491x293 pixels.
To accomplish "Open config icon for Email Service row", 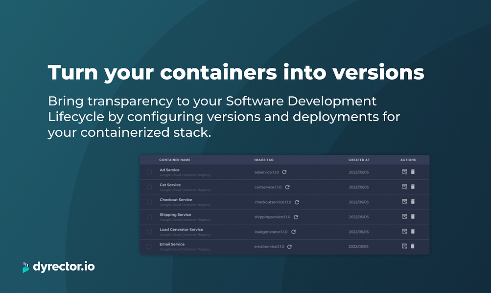I will [404, 246].
